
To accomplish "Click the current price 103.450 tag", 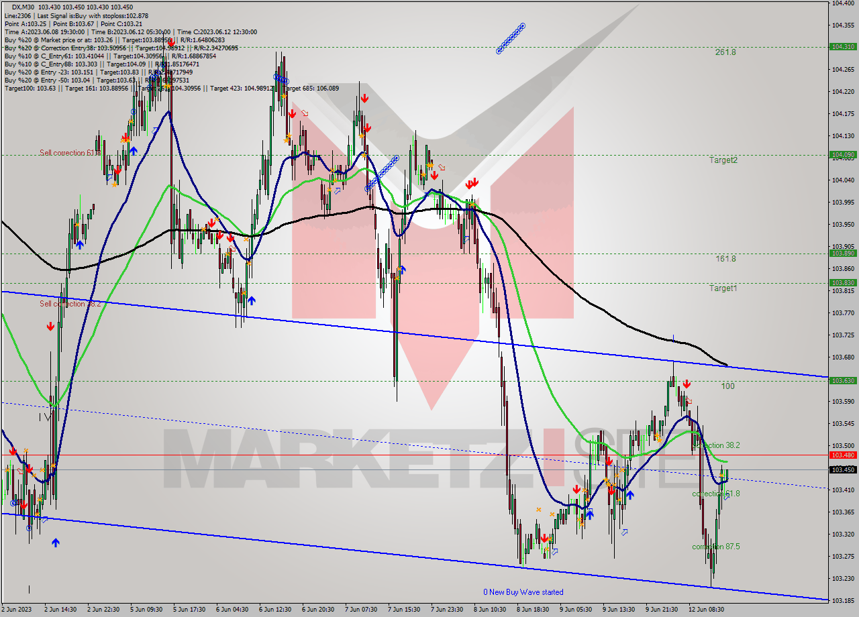I will click(843, 469).
